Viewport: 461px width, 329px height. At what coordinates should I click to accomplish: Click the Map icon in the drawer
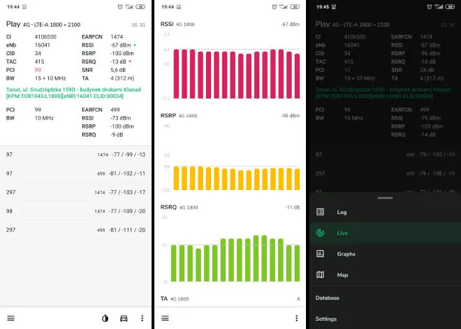pos(320,275)
